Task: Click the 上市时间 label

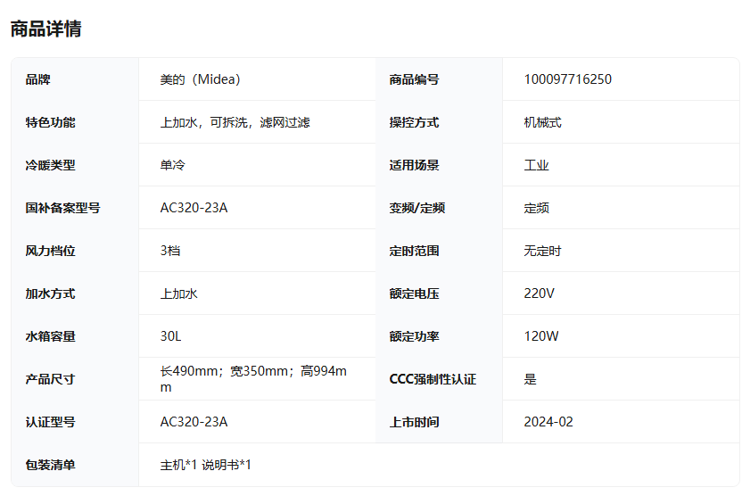Action: (x=414, y=422)
